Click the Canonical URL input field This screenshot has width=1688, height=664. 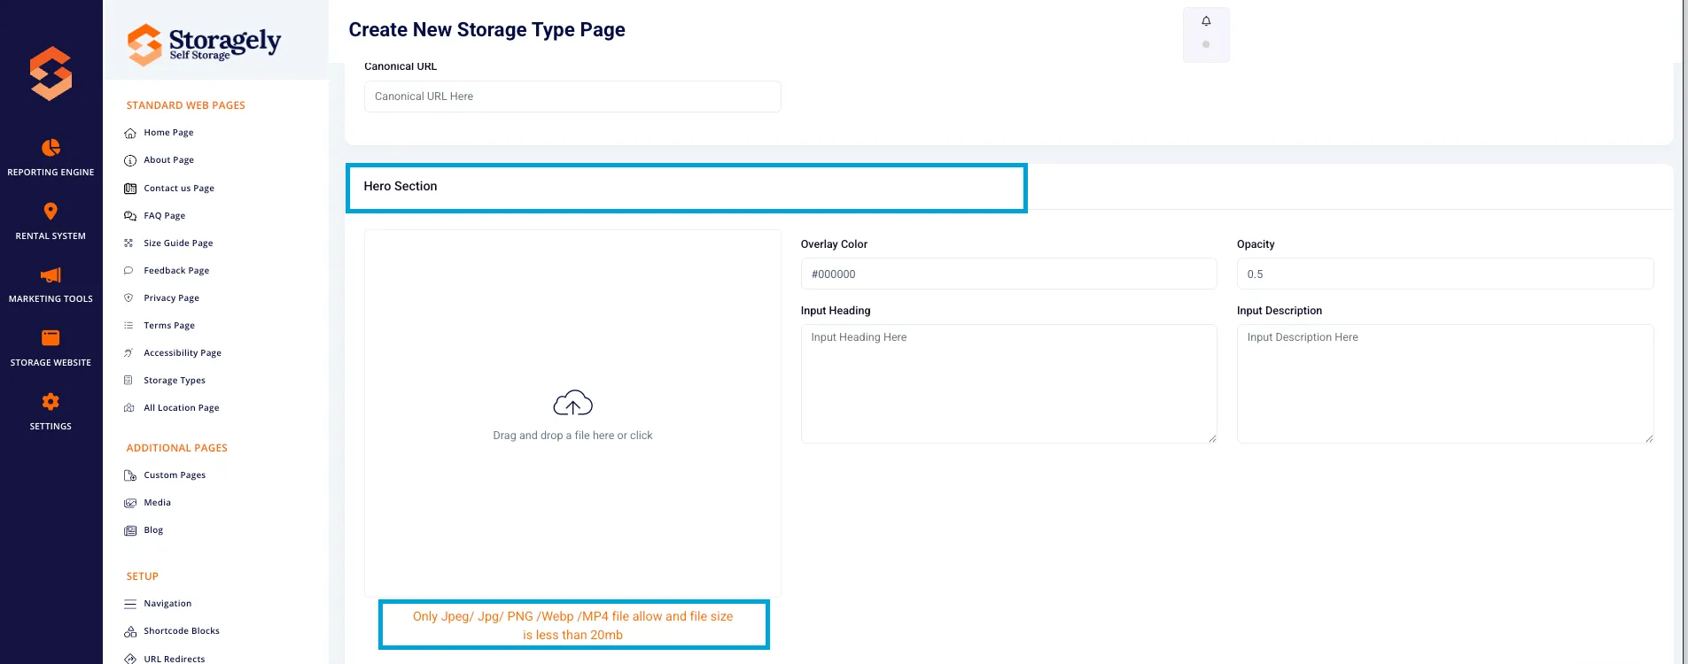(x=572, y=97)
